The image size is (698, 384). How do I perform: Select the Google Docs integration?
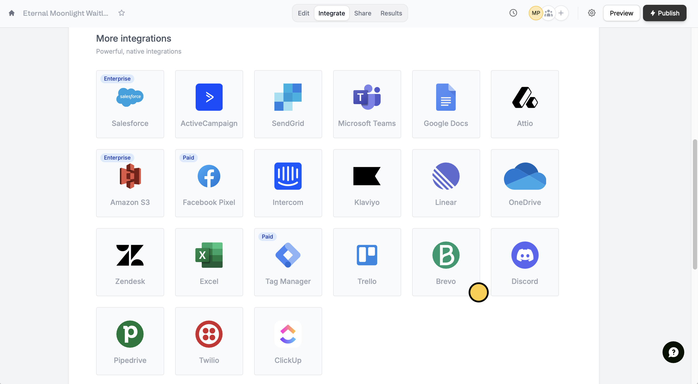point(446,104)
